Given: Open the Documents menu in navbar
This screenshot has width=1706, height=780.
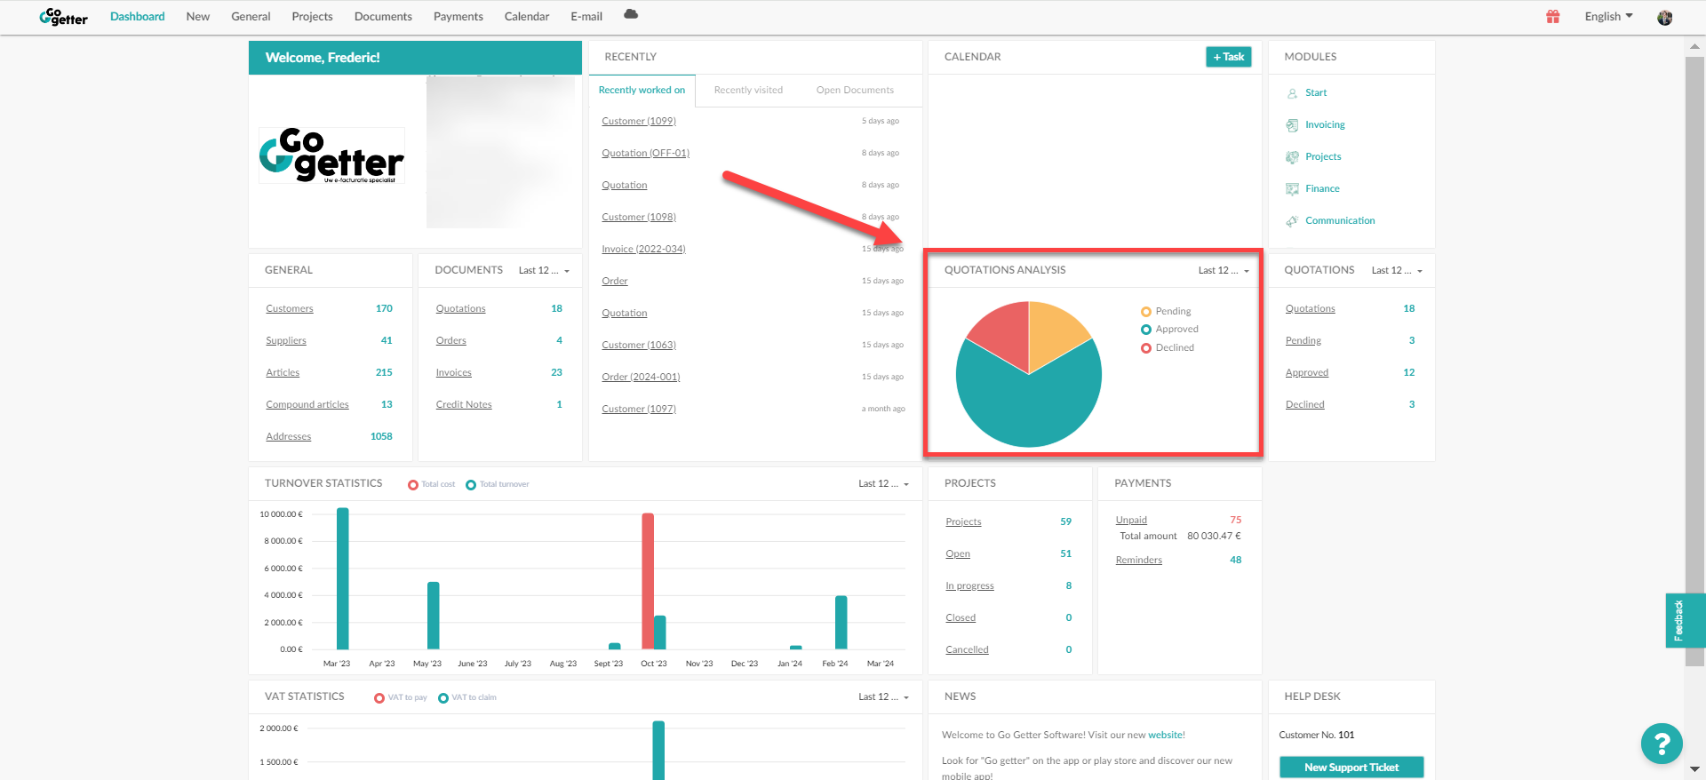Looking at the screenshot, I should (383, 17).
